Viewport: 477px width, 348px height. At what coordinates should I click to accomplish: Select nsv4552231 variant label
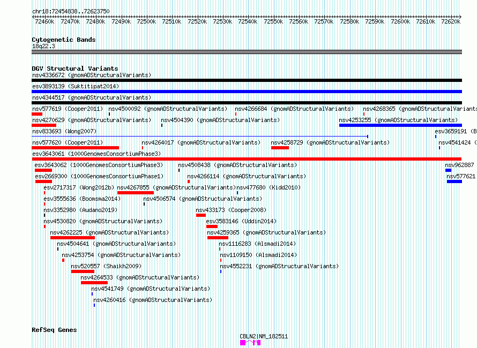tap(279, 266)
